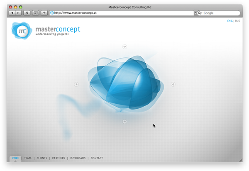This screenshot has width=249, height=171.
Task: Click the masterconcept wordmark
Action: click(58, 29)
